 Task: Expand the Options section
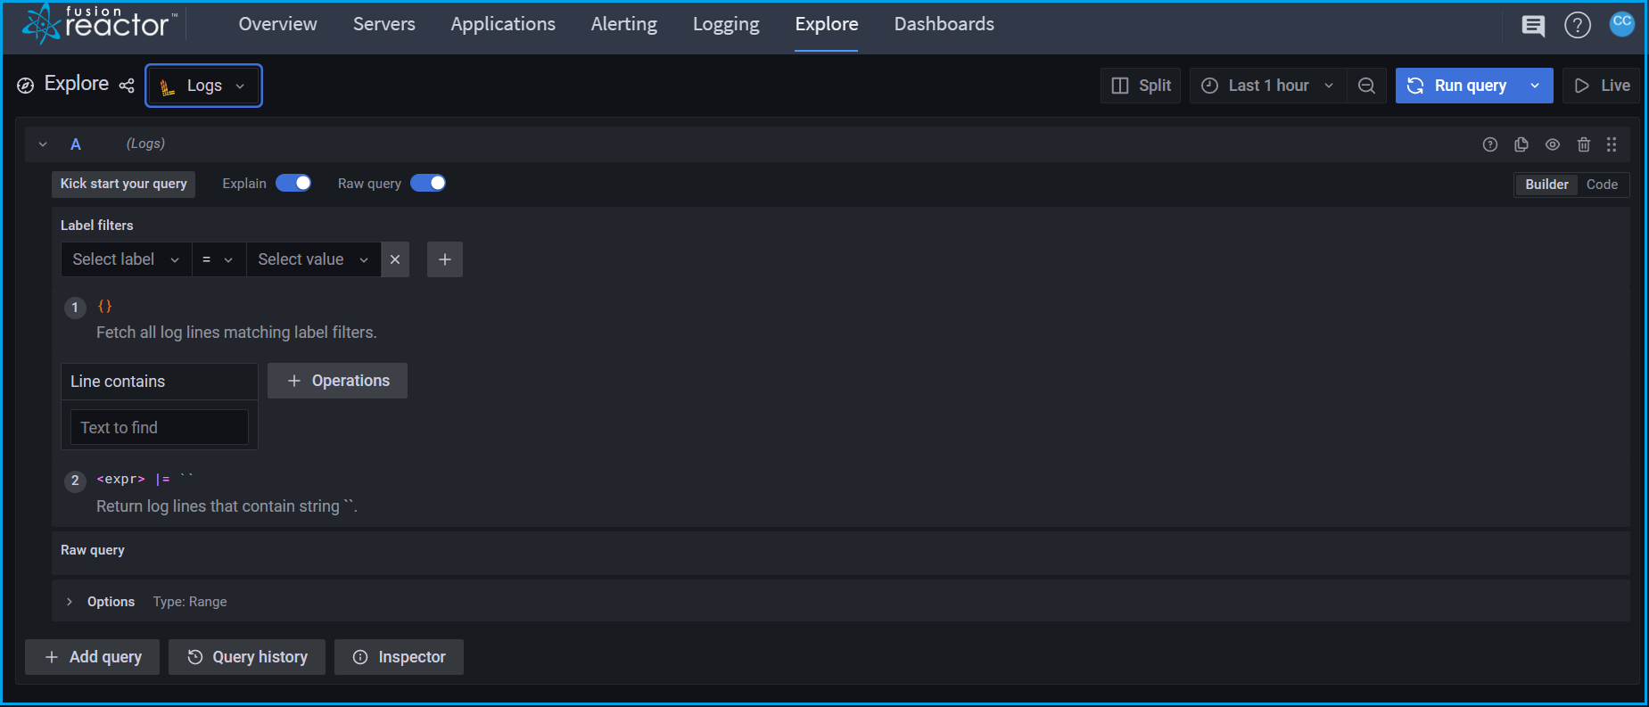click(x=70, y=602)
